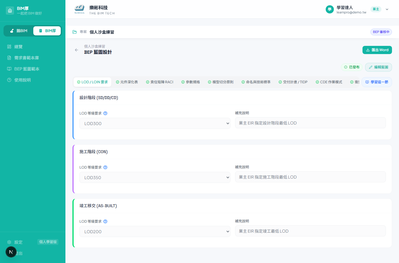The image size is (399, 263).
Task: Open the 竣工移交 LOD200 dropdown
Action: tap(155, 231)
